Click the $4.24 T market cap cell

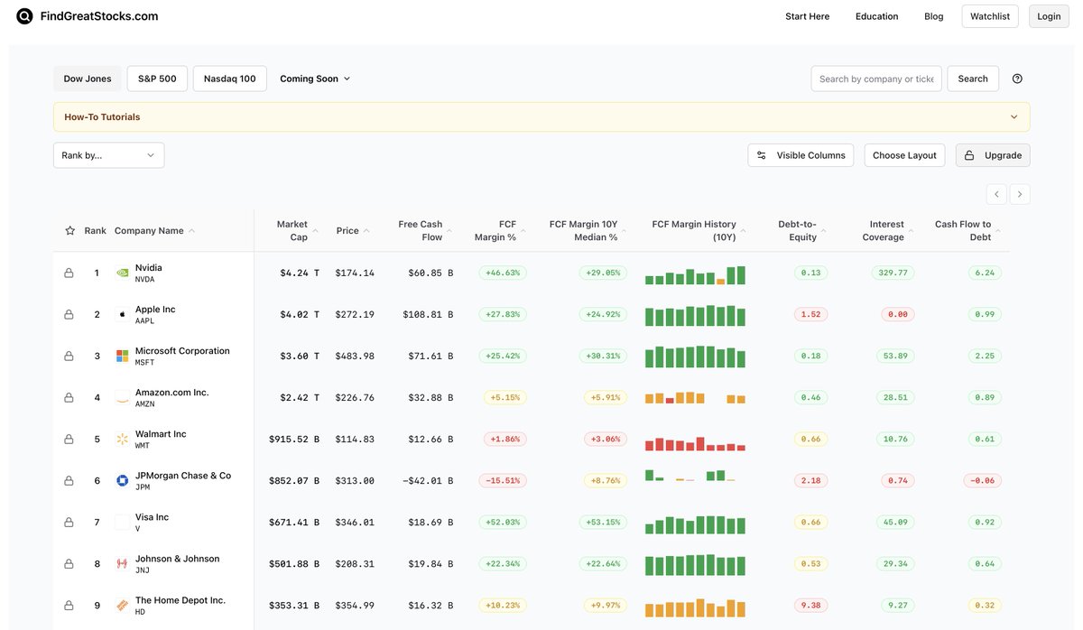(x=300, y=273)
